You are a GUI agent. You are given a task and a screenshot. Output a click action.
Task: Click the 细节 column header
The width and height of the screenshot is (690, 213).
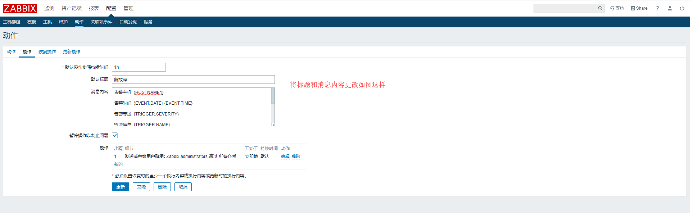[x=129, y=149]
